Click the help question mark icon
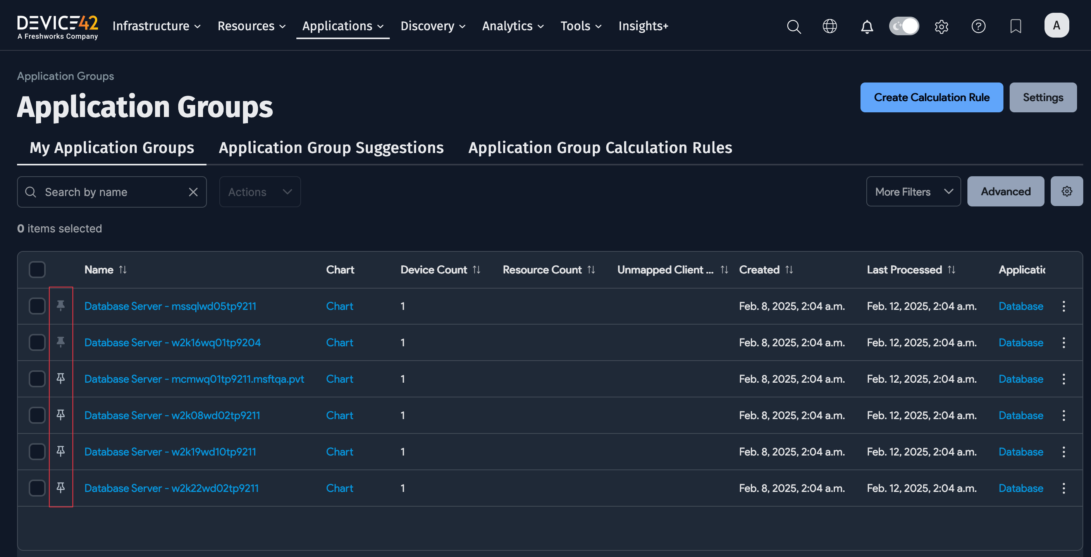 tap(978, 26)
